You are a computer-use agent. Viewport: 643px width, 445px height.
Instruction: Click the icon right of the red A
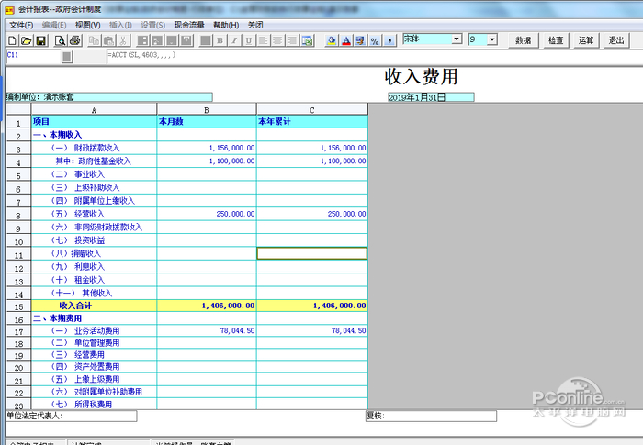click(x=360, y=40)
